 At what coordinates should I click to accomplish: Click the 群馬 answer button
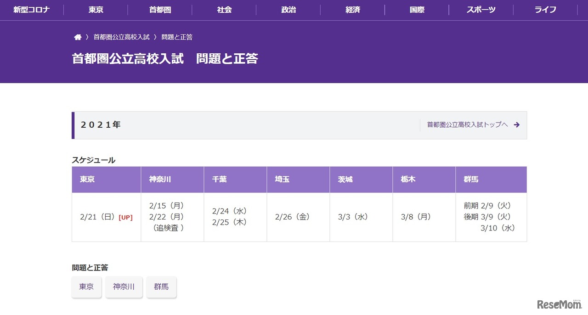[x=162, y=287]
